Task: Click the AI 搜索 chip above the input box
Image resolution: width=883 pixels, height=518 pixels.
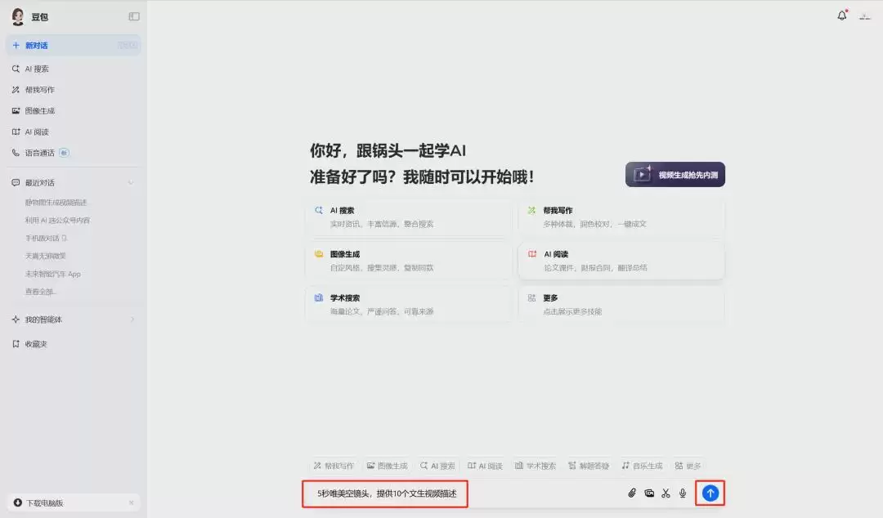Action: [x=437, y=466]
